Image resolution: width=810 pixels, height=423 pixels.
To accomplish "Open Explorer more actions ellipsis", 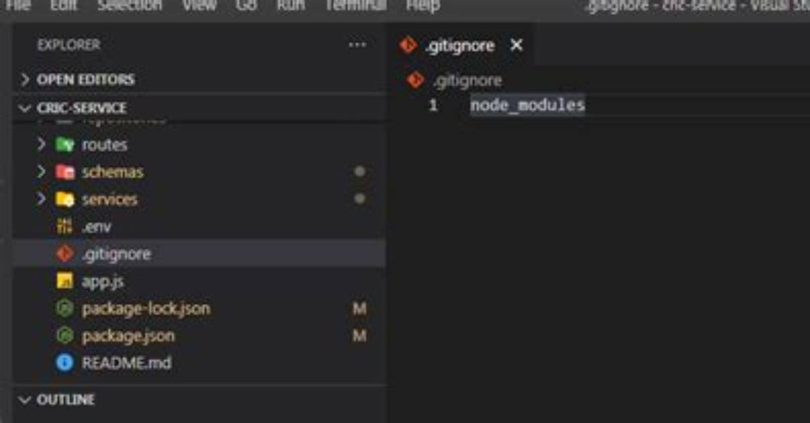I will pyautogui.click(x=357, y=45).
